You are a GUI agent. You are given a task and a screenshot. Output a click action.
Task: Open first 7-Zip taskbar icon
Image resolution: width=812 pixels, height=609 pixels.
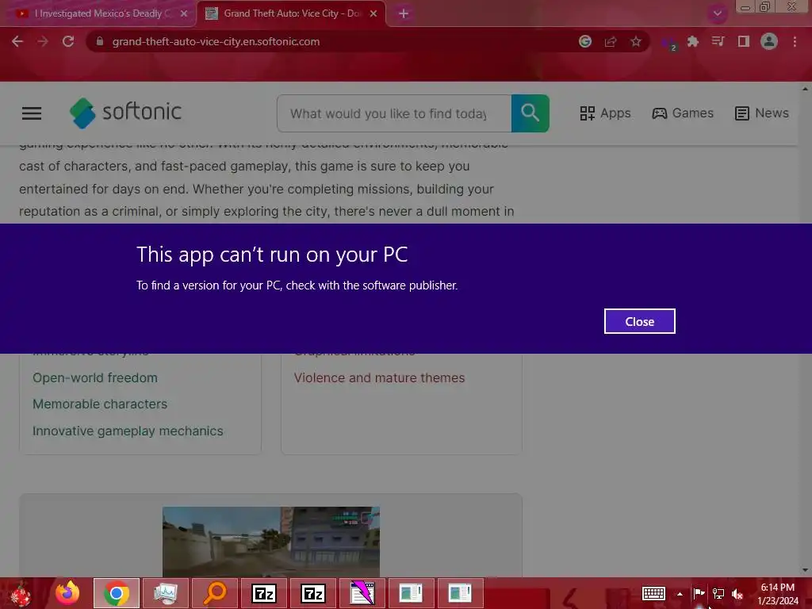[264, 593]
